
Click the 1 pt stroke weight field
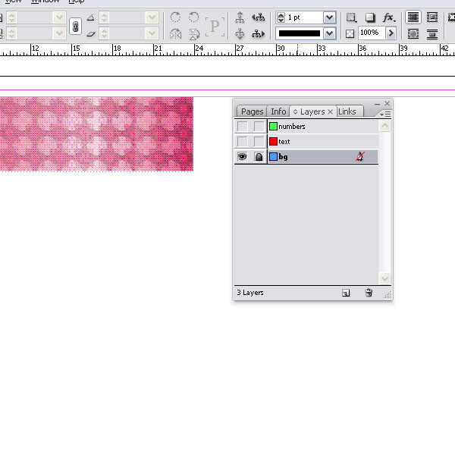tap(305, 17)
